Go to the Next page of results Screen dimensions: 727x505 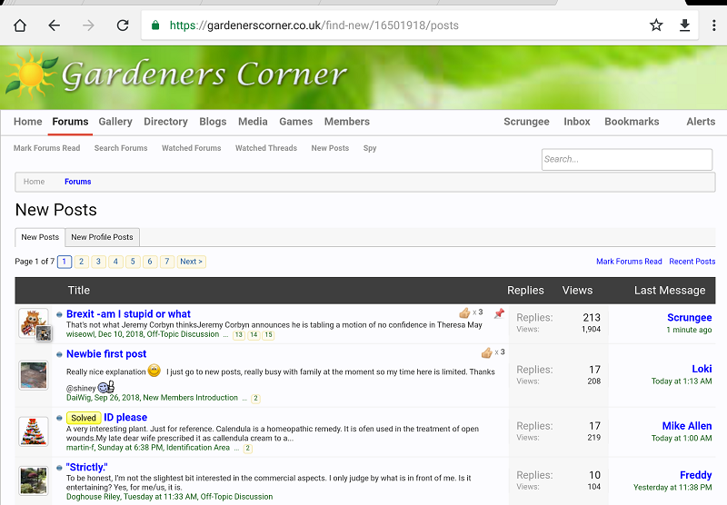click(x=191, y=262)
